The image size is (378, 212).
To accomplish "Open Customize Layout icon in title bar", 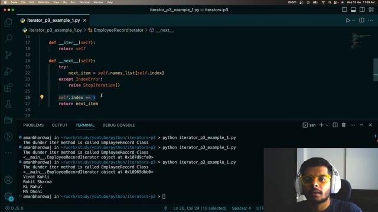I will [371, 9].
